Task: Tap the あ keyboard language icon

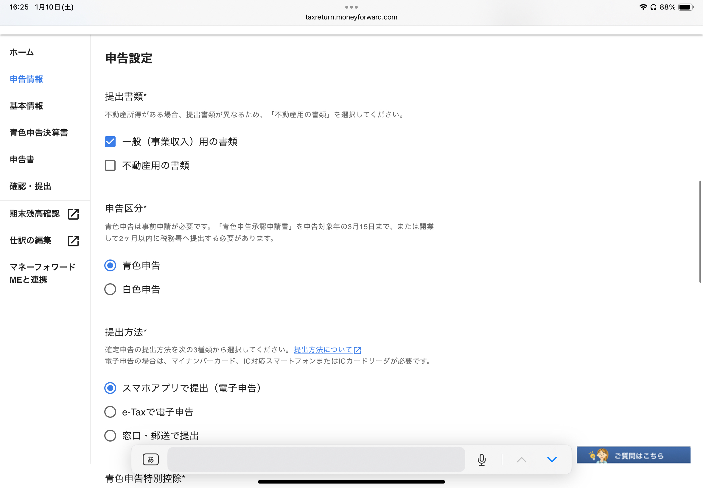Action: (150, 459)
